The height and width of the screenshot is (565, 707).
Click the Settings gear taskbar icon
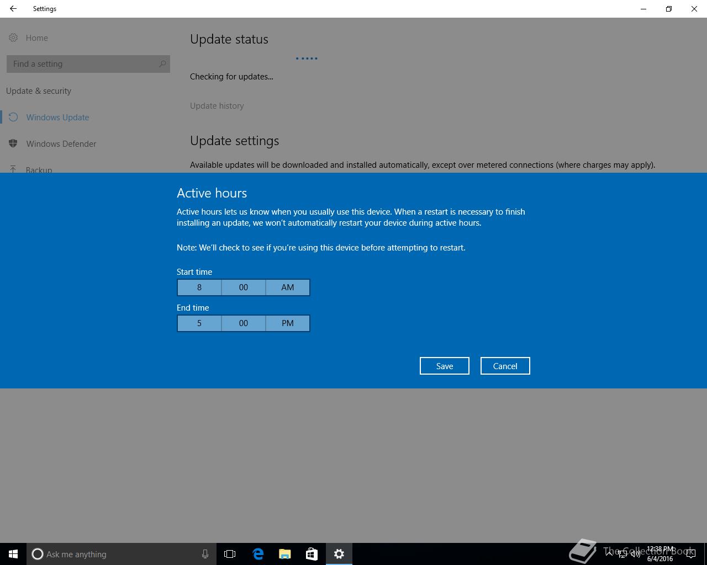click(x=339, y=554)
